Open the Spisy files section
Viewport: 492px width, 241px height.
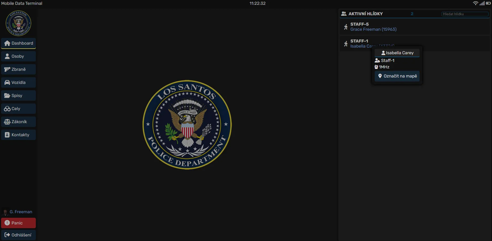(x=18, y=96)
